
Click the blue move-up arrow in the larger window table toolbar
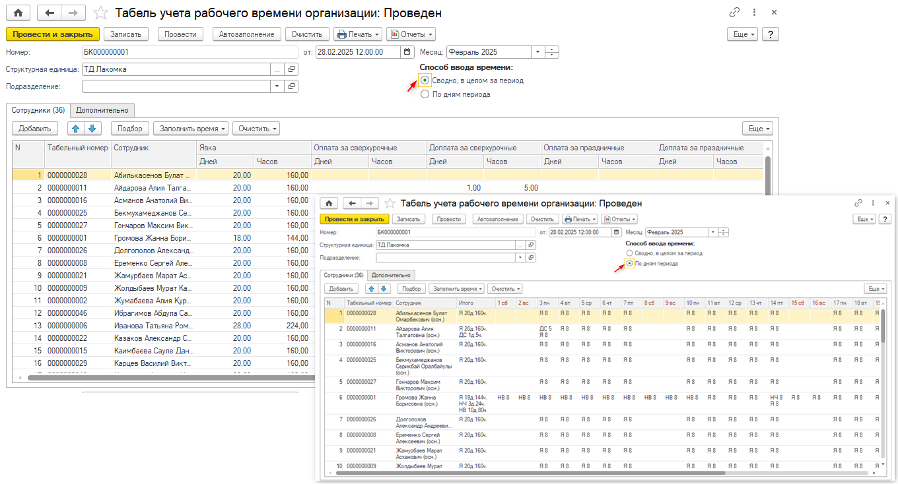pos(77,129)
